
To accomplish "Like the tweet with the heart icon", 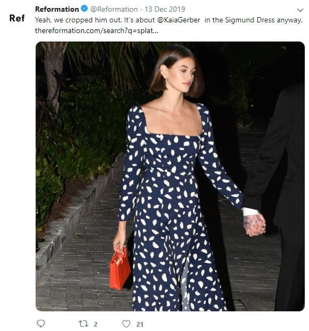I will 126,324.
